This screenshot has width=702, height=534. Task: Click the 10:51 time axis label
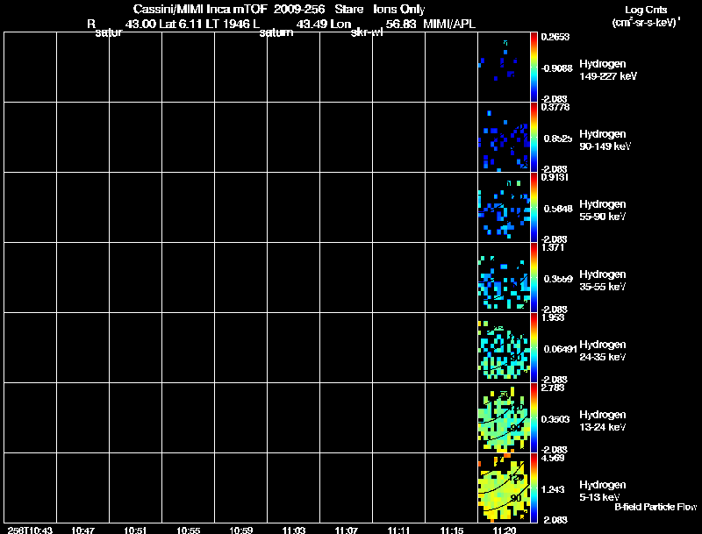click(135, 530)
